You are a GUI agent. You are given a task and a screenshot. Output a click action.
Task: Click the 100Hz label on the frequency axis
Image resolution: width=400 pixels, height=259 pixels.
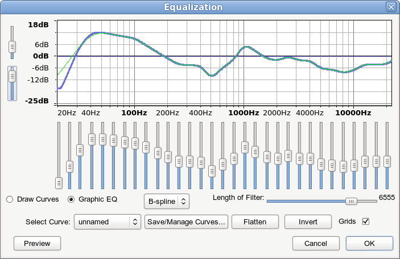[x=134, y=113]
